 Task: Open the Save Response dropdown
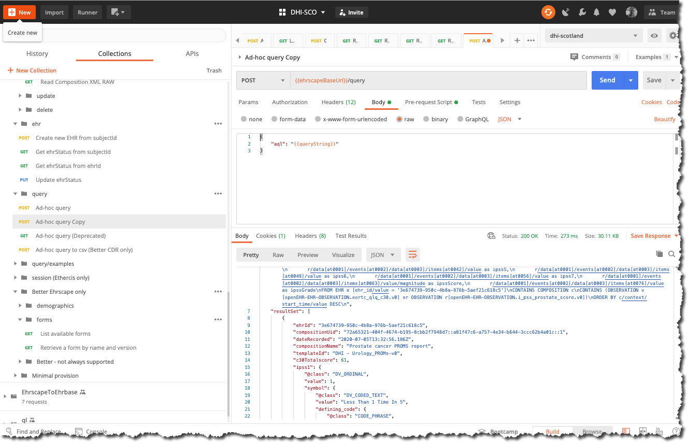click(x=654, y=236)
